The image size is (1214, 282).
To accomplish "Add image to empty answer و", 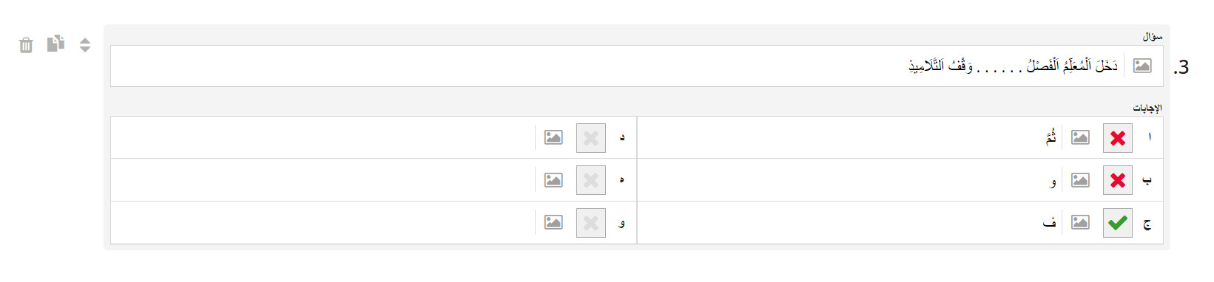I will click(x=553, y=222).
